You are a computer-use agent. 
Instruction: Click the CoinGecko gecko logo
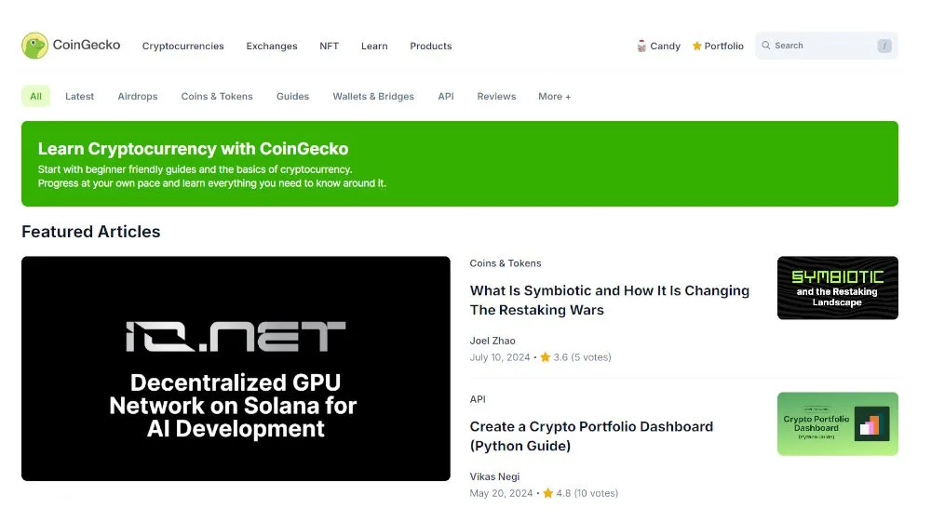click(x=35, y=46)
